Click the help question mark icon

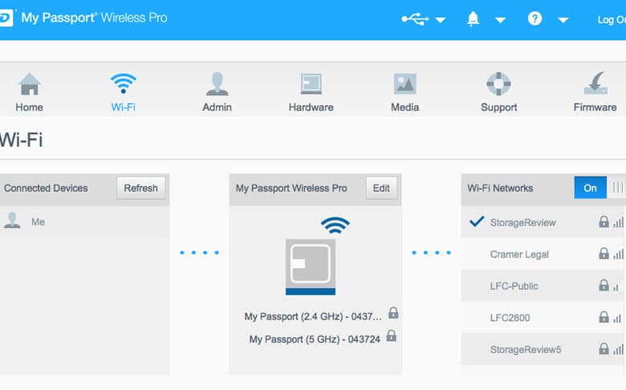click(x=535, y=18)
